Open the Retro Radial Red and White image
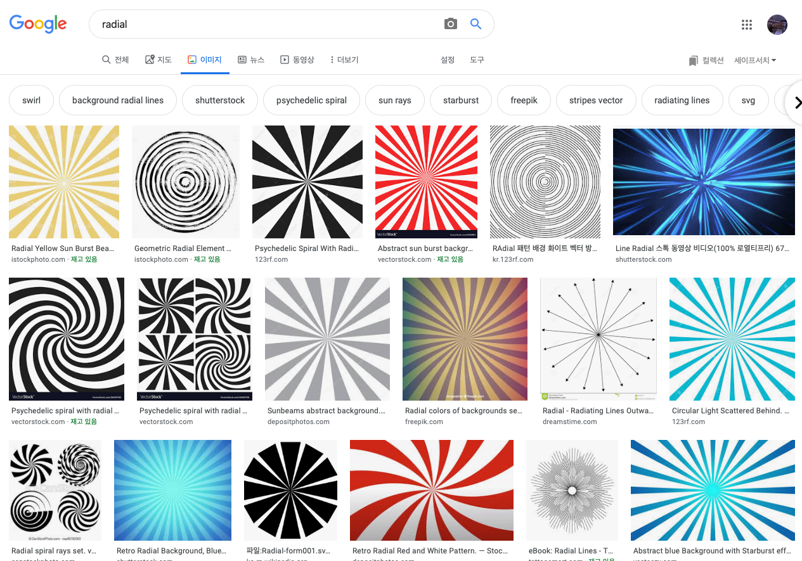Viewport: 802px width, 561px height. click(432, 491)
